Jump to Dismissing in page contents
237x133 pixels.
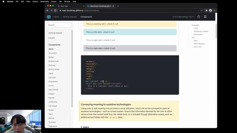(198, 34)
